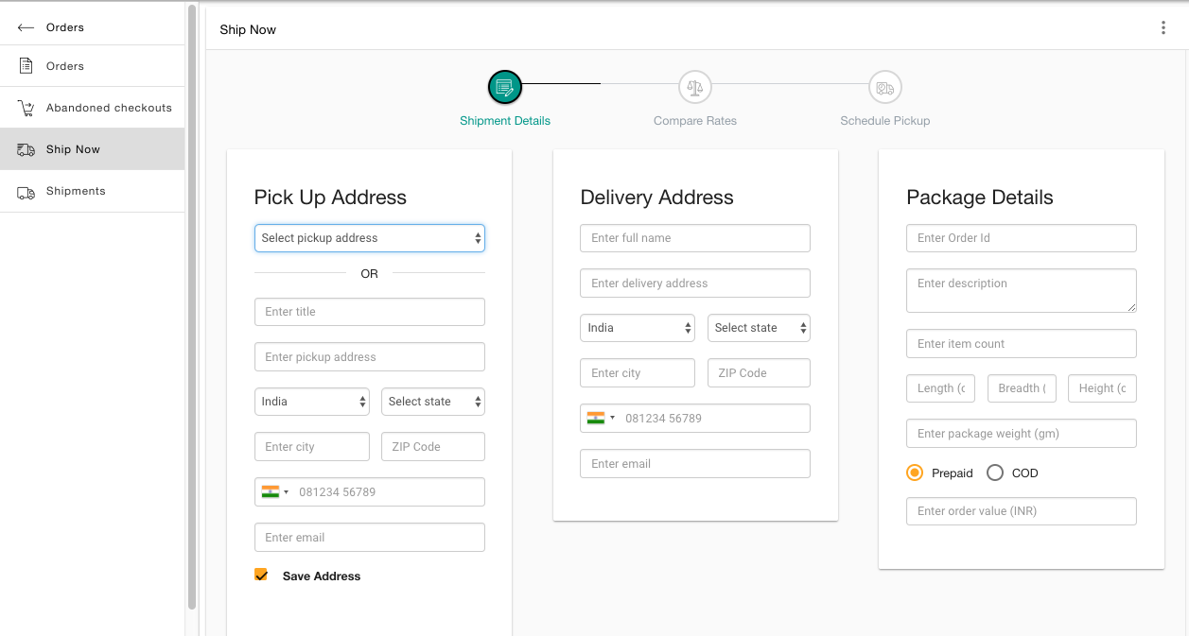The image size is (1189, 636).
Task: Click the delivery Enter email field
Action: click(x=695, y=464)
